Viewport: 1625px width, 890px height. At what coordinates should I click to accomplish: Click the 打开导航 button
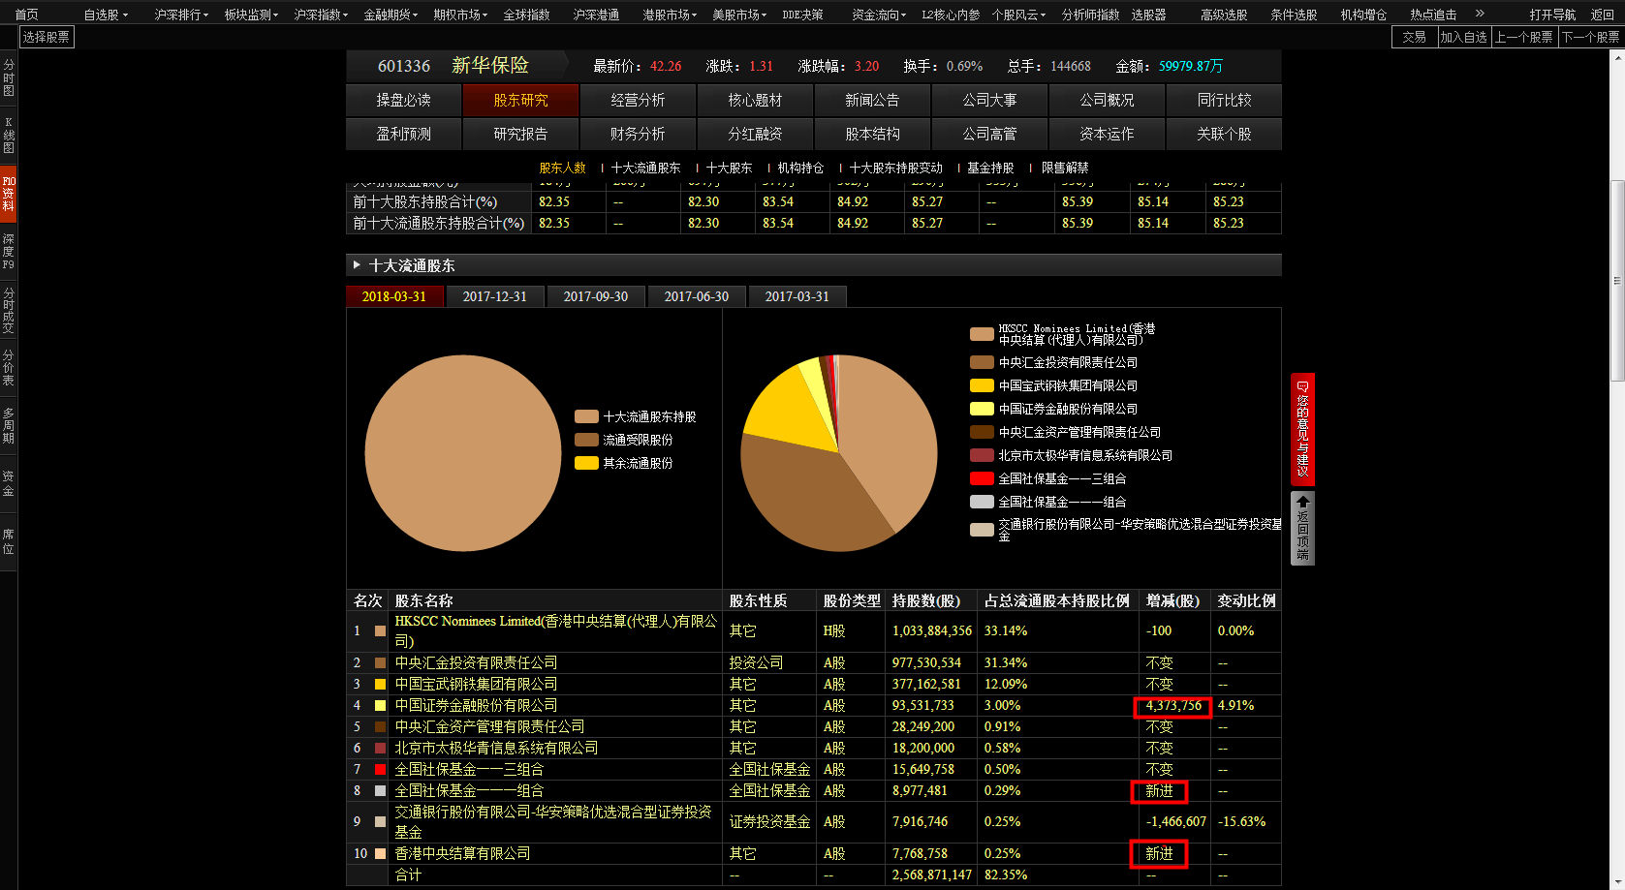pos(1552,15)
